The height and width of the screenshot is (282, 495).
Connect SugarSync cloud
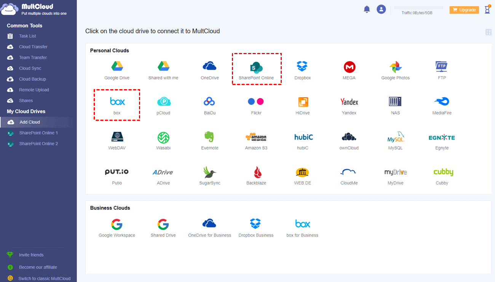pos(210,175)
